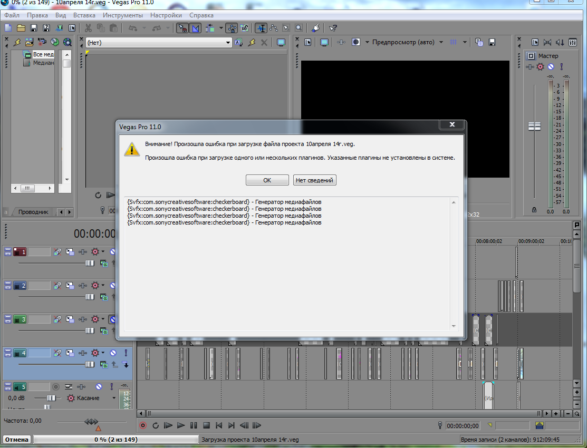Viewport: 587px width, 448px height.
Task: Click the Undo arrow icon
Action: click(132, 28)
